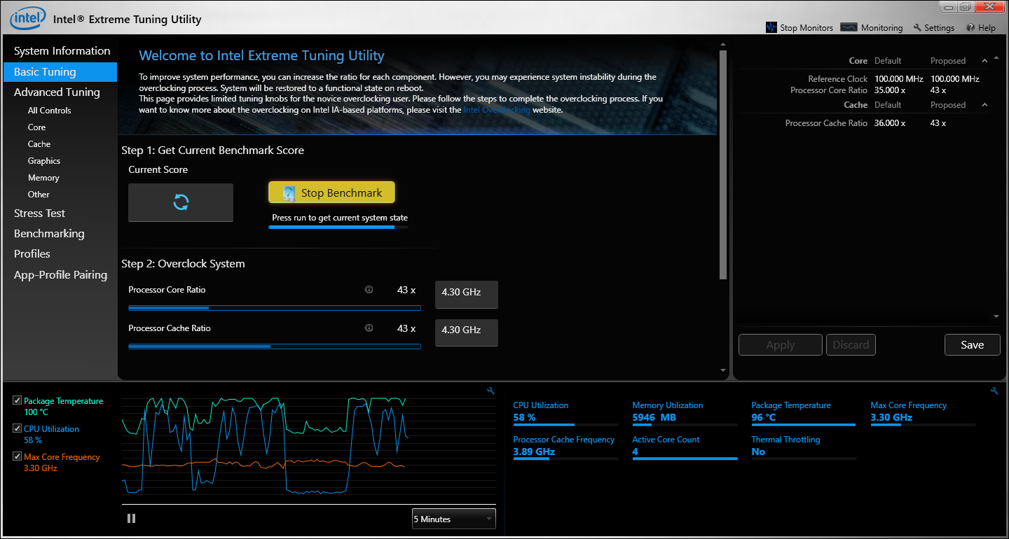
Task: Uncheck the Max Core Frequency graph checkbox
Action: [x=17, y=456]
